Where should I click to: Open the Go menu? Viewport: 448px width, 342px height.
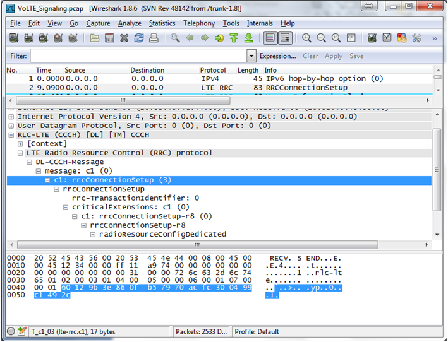pyautogui.click(x=74, y=23)
